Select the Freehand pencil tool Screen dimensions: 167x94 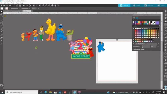coord(1,29)
